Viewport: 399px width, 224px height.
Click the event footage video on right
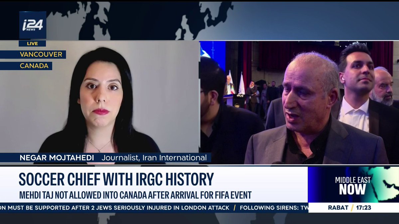(299, 103)
